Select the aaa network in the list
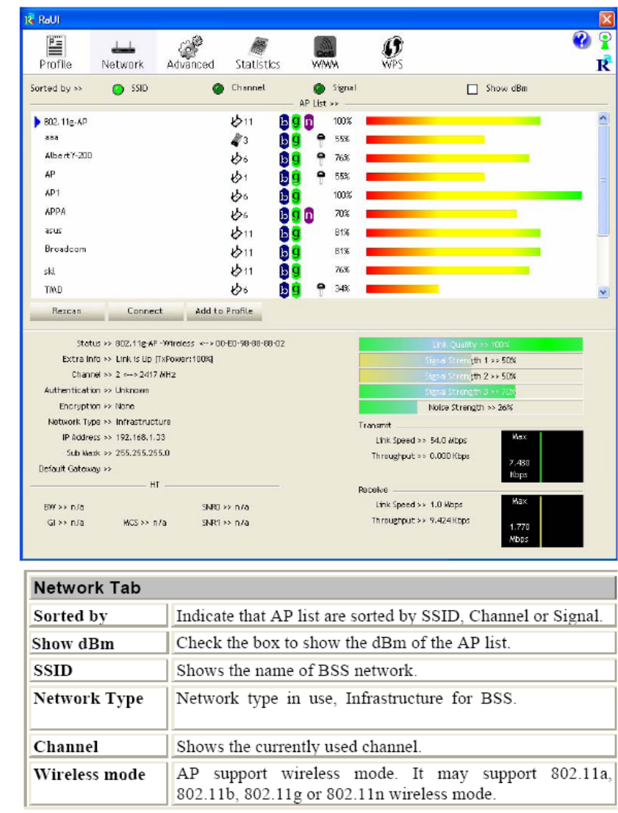The height and width of the screenshot is (813, 618). pyautogui.click(x=314, y=140)
